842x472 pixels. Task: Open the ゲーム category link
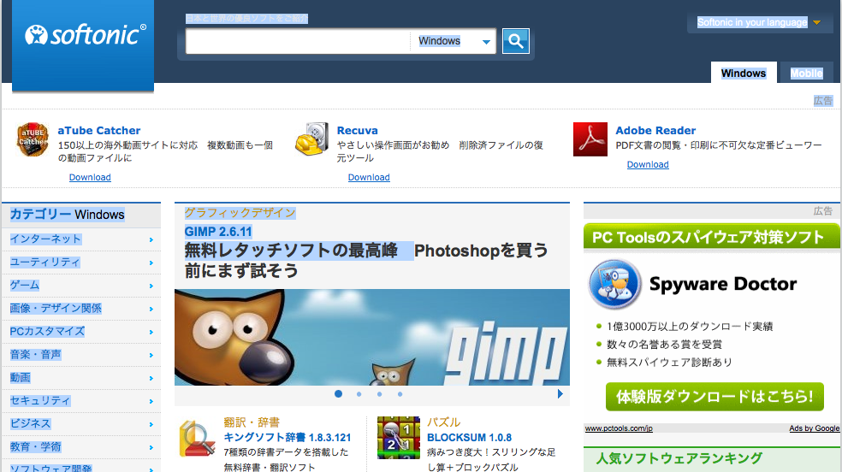point(25,286)
